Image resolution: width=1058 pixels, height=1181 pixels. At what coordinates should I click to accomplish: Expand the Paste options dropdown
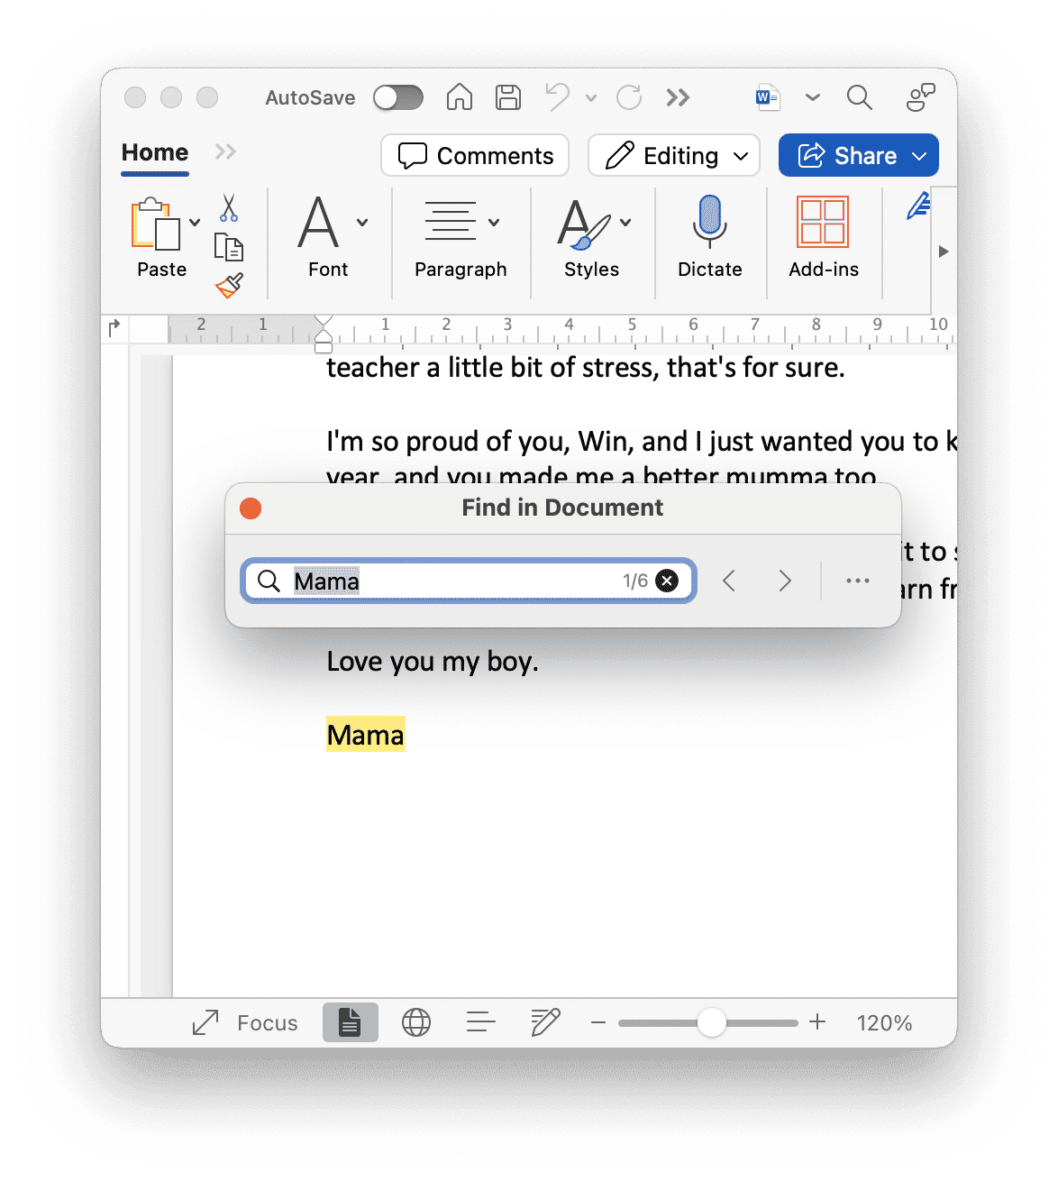click(x=195, y=221)
